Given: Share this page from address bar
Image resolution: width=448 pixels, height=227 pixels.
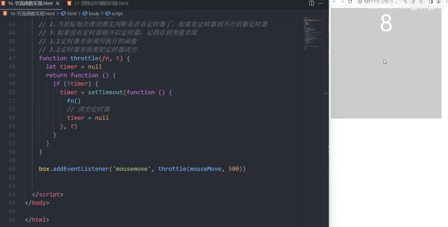Looking at the screenshot, I should (414, 2).
